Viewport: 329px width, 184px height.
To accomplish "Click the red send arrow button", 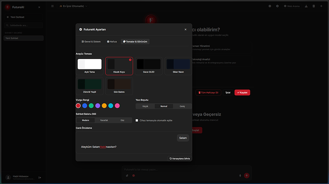I will (x=247, y=175).
